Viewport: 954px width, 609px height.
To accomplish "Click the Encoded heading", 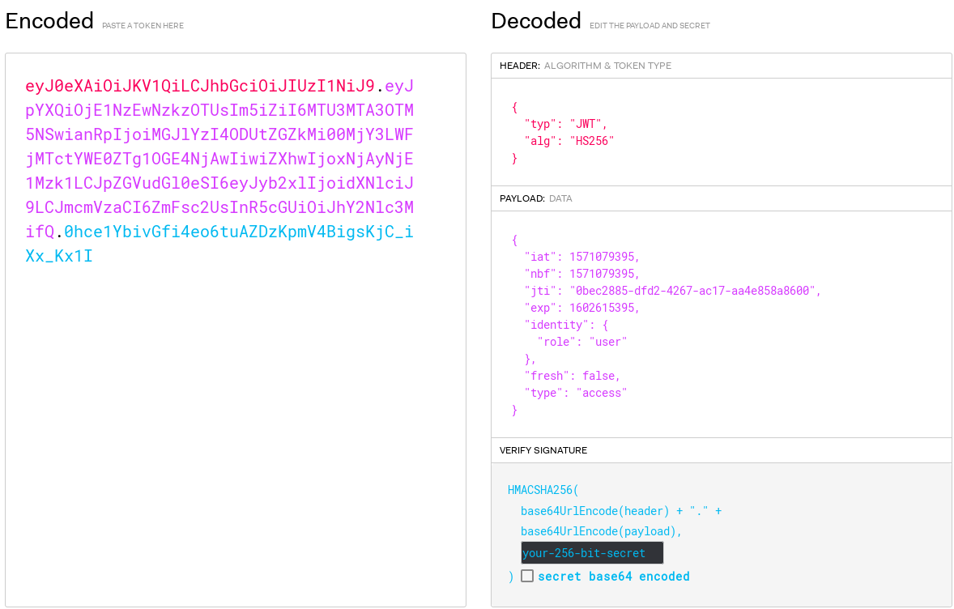I will coord(49,21).
